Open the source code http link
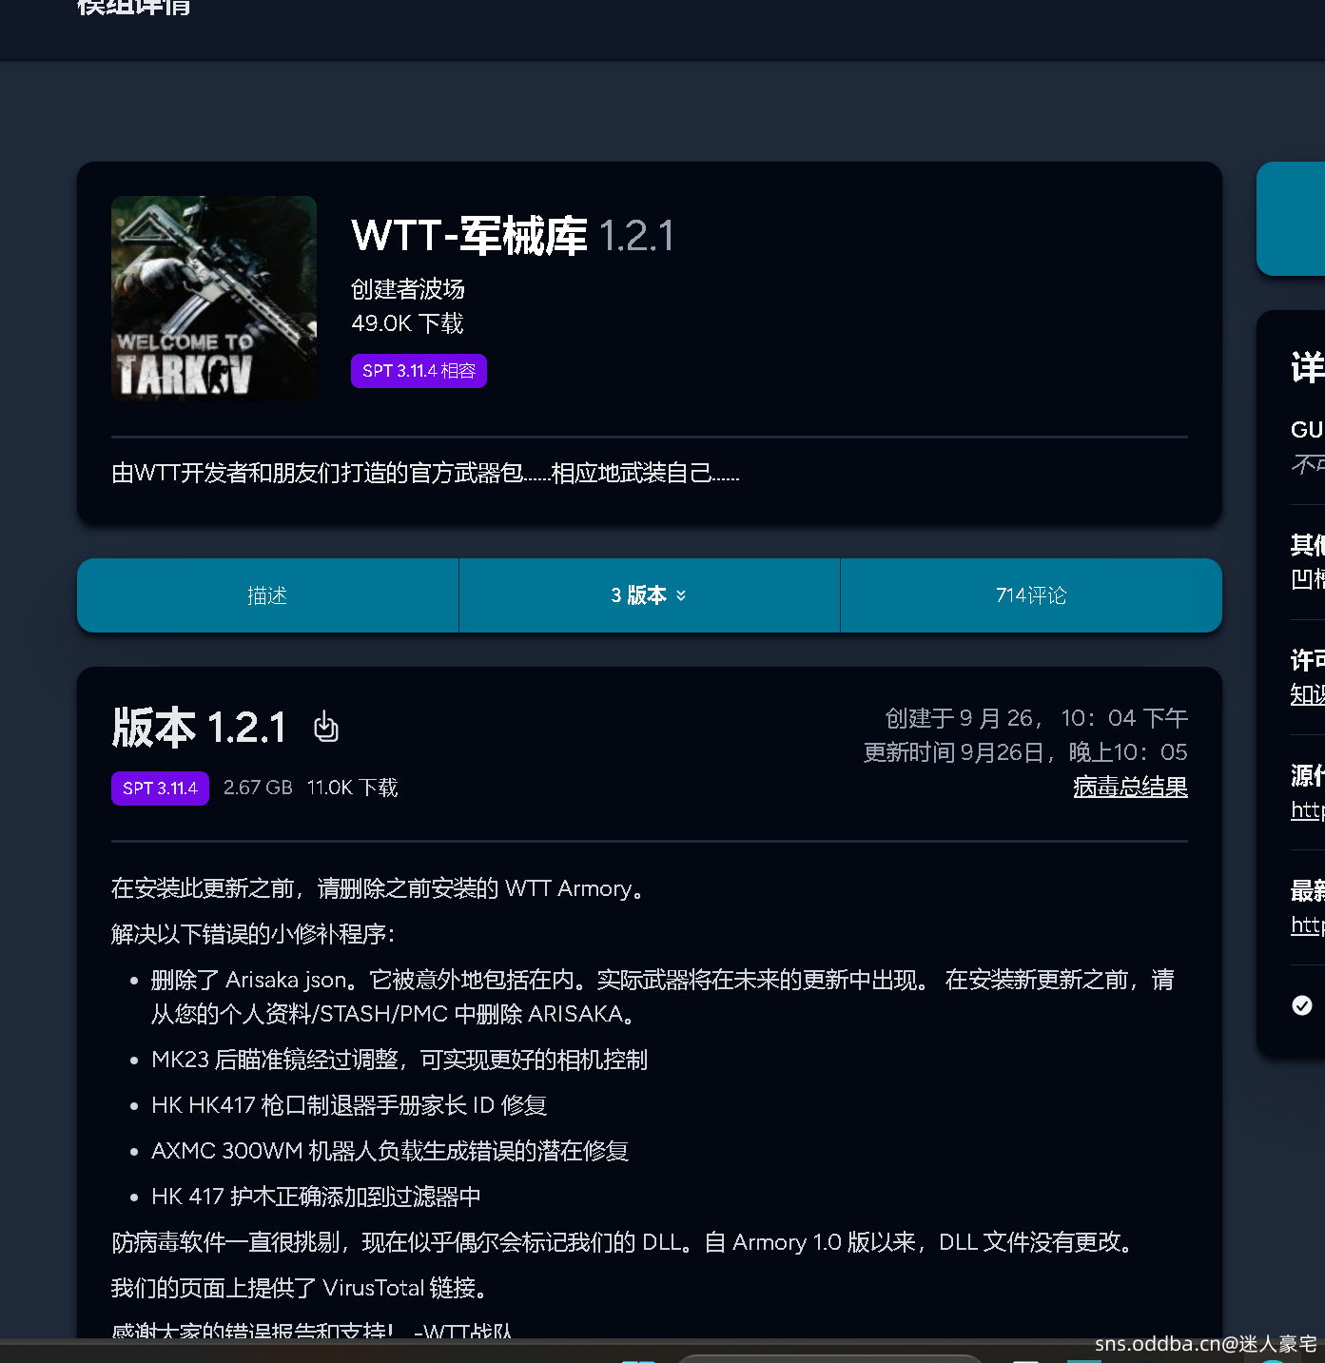The image size is (1325, 1363). click(1308, 810)
